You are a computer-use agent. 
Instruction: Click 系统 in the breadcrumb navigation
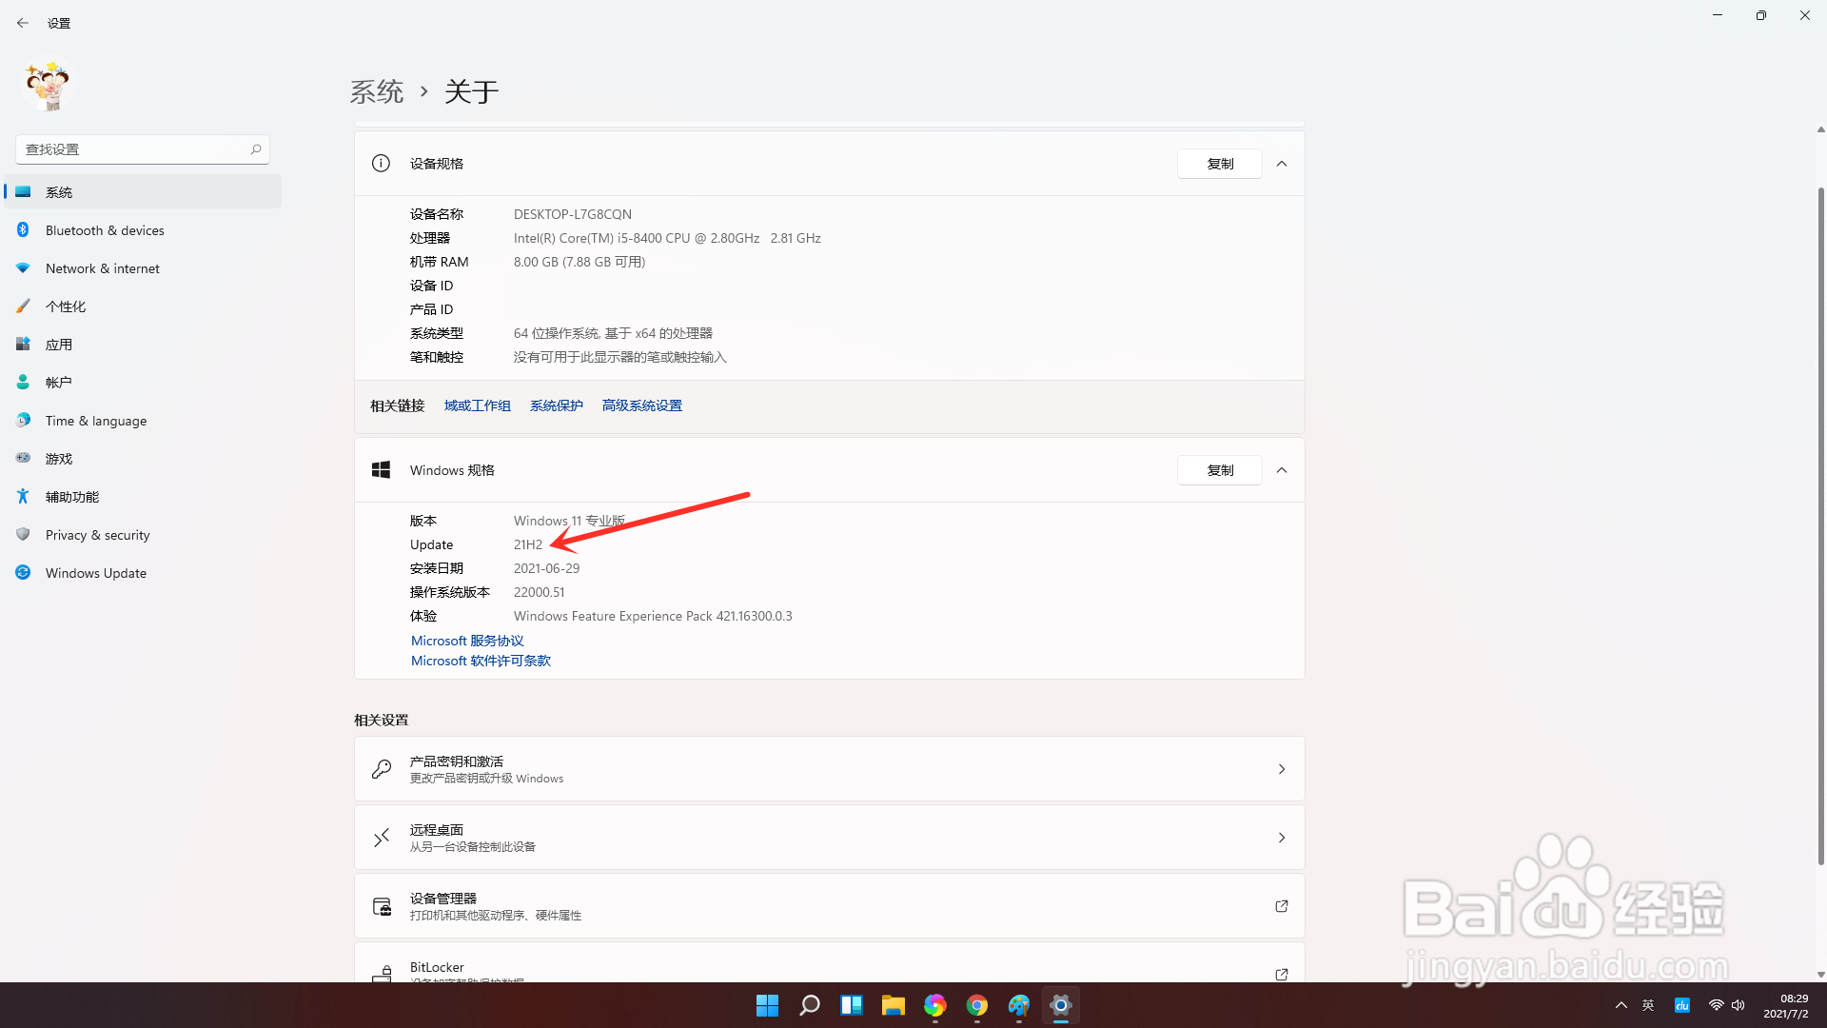[x=377, y=90]
